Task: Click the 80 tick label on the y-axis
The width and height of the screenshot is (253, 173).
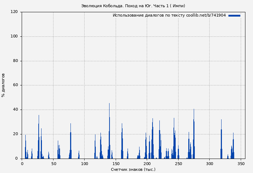Action: tap(15, 61)
